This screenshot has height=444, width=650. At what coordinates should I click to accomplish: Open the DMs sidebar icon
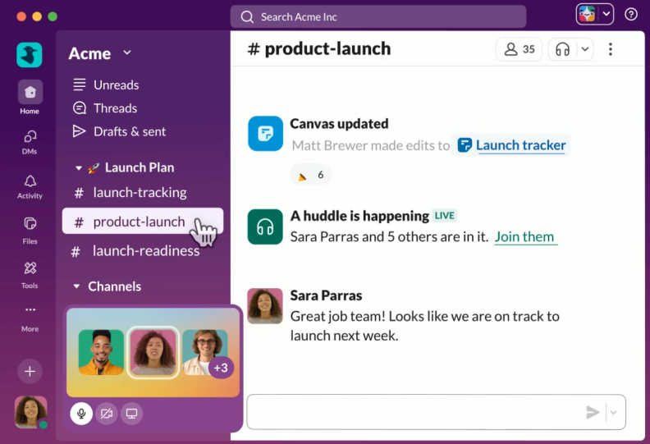(30, 141)
